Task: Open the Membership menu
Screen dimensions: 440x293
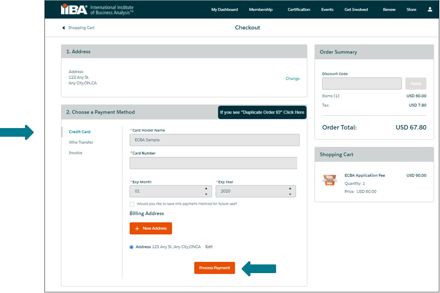Action: pos(261,10)
